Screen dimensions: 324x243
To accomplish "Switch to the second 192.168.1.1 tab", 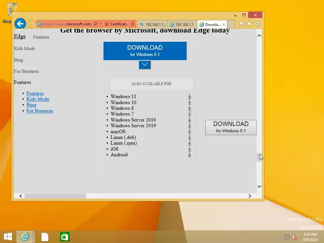I will (x=182, y=24).
